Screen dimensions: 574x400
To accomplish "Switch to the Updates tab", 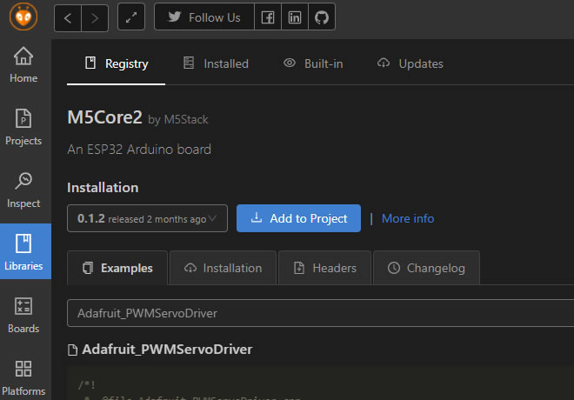I will click(410, 63).
